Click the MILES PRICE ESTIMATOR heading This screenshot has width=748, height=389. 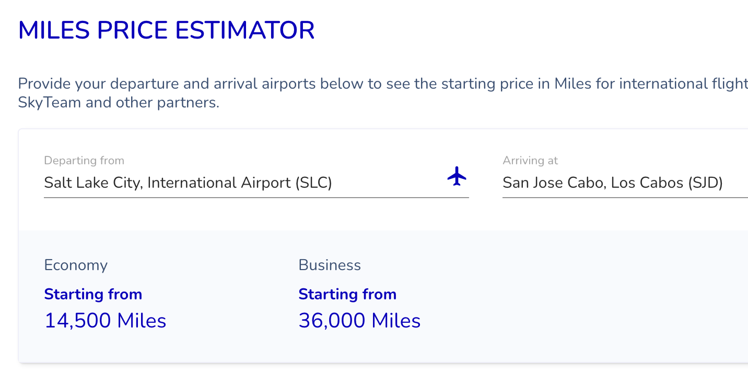[x=166, y=30]
